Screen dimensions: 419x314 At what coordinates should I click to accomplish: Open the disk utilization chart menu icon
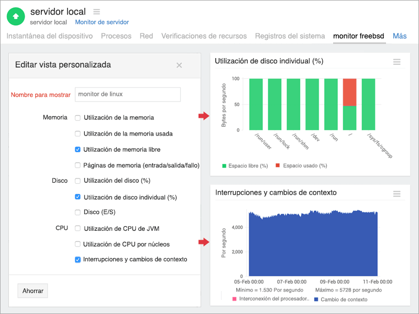(396, 62)
